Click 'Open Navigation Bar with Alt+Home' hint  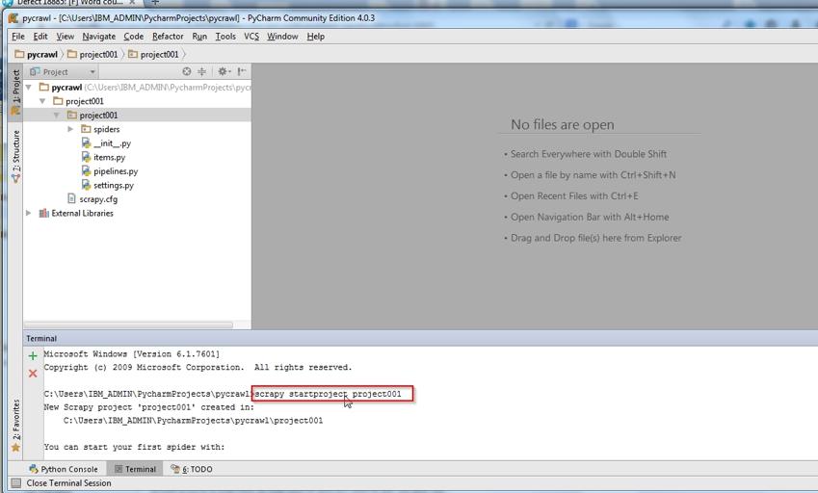590,217
